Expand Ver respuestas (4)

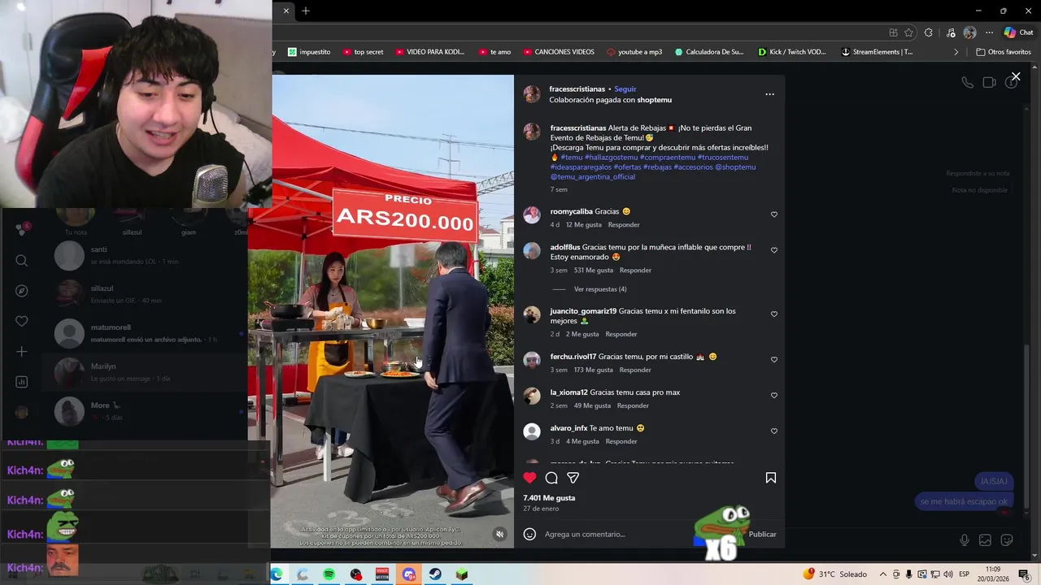pyautogui.click(x=600, y=289)
